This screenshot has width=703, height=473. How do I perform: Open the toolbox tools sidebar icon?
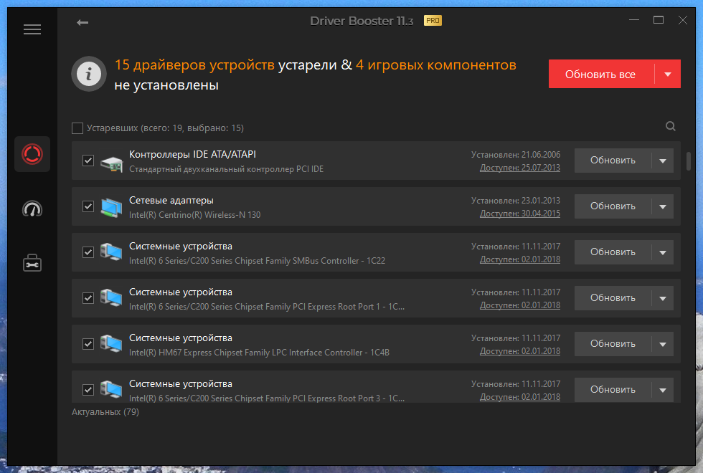click(32, 263)
